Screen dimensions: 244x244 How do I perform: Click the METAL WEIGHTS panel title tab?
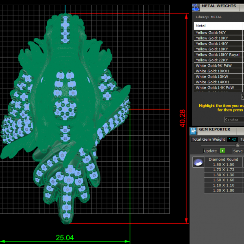click(219, 6)
